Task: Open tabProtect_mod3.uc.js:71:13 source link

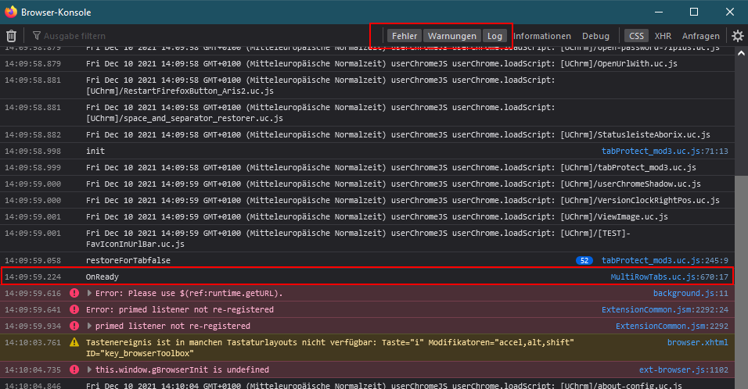Action: click(x=664, y=151)
